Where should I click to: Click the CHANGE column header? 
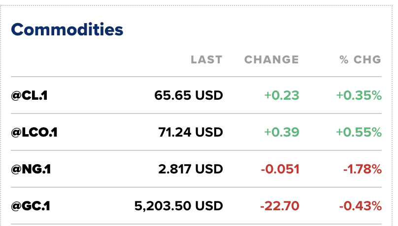click(x=271, y=60)
